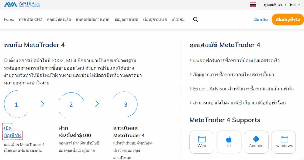The height and width of the screenshot is (160, 304).
Task: Click the Thailand flag icon
Action: tap(253, 5)
